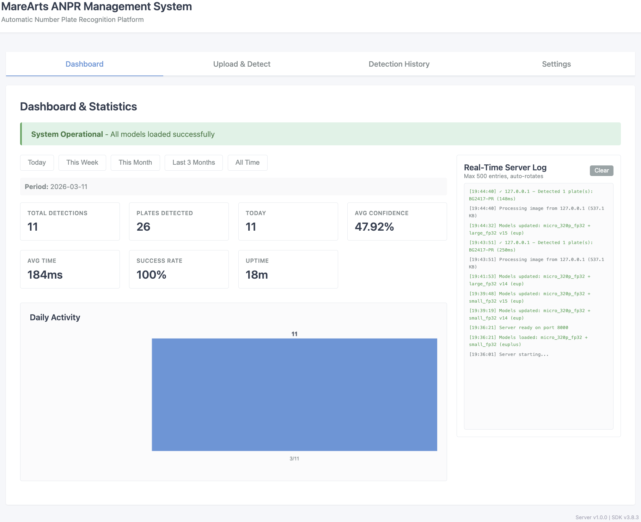Clear the Real-Time Server Log
641x522 pixels.
(601, 170)
